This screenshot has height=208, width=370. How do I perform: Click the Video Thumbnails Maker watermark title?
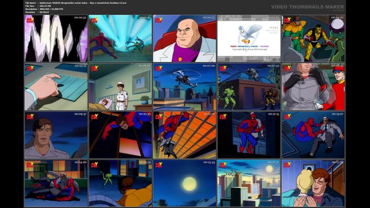[307, 7]
